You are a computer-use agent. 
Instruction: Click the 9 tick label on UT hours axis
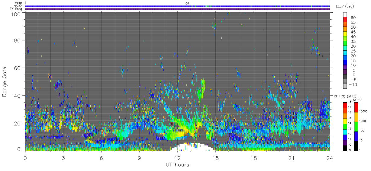[x=140, y=158]
